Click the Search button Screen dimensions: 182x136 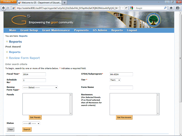click(x=27, y=129)
